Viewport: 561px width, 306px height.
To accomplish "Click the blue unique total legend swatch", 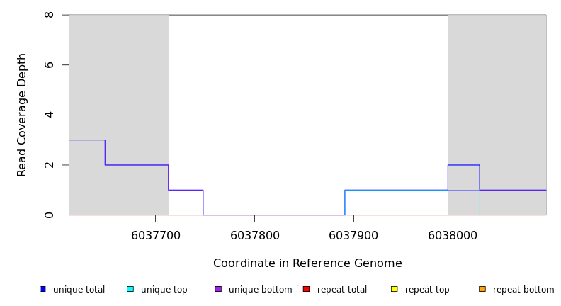I will point(43,289).
